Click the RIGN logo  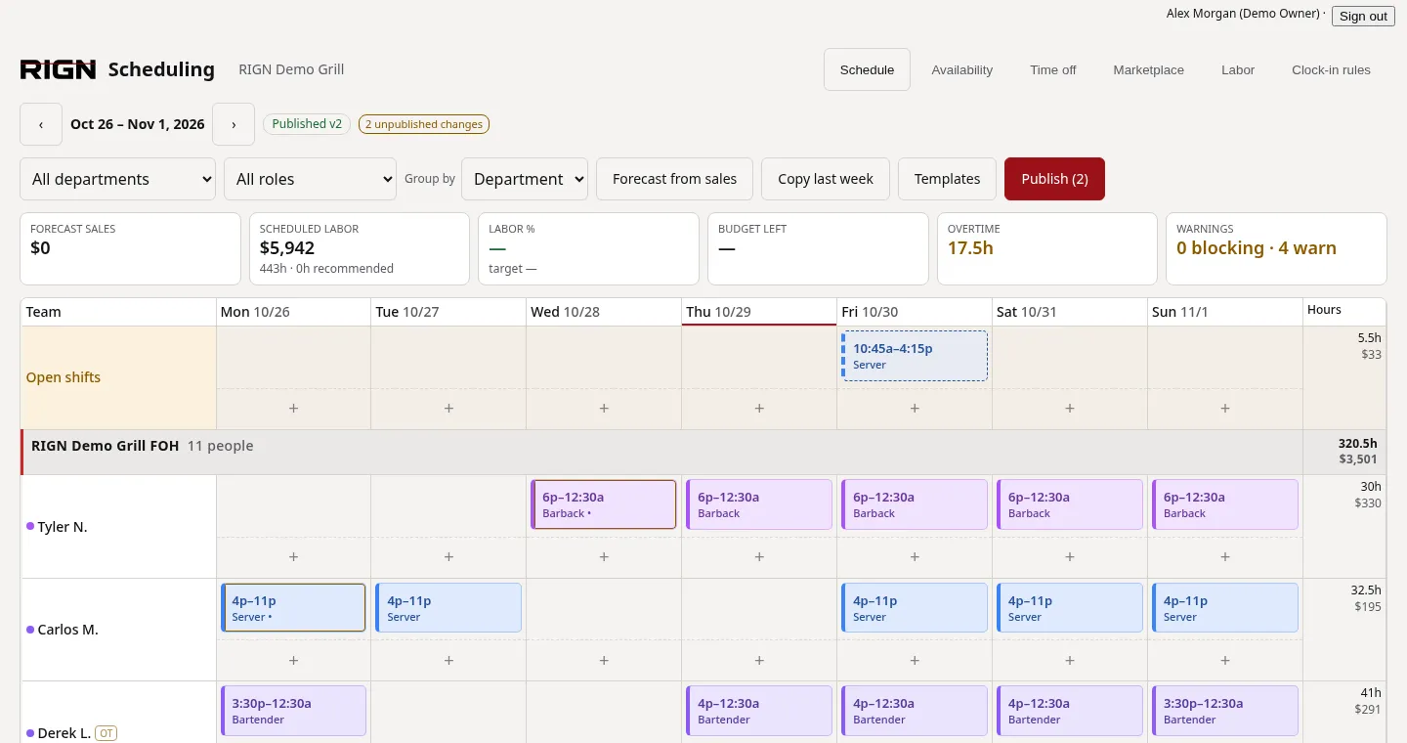tap(58, 69)
